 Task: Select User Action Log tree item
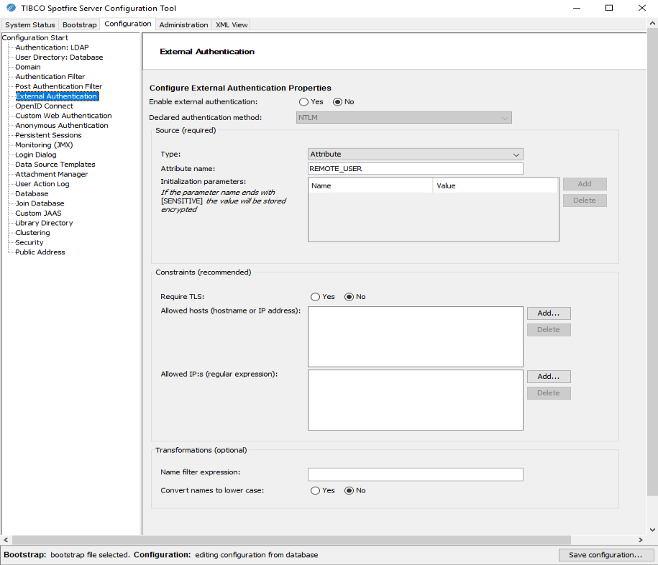42,184
